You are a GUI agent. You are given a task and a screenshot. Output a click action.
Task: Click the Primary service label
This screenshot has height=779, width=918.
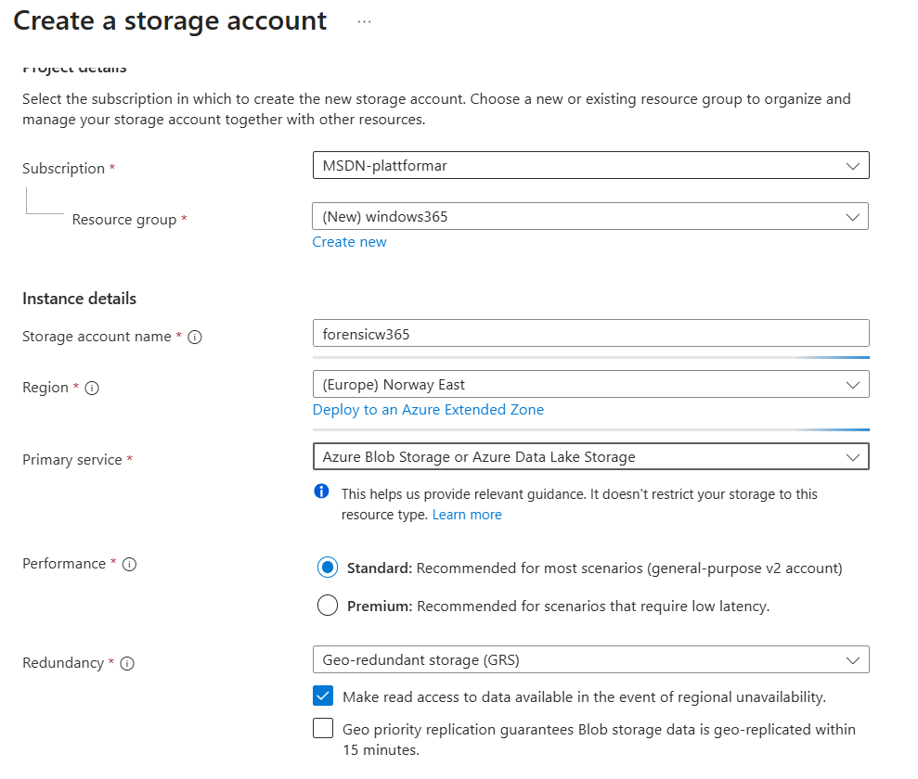click(72, 460)
